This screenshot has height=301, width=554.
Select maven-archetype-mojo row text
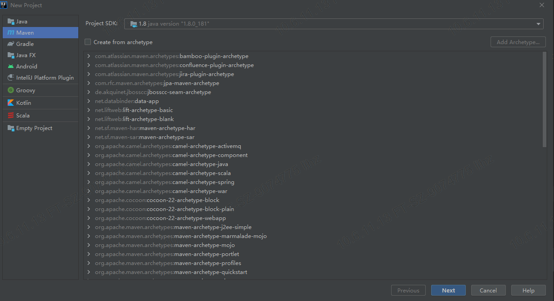[165, 245]
